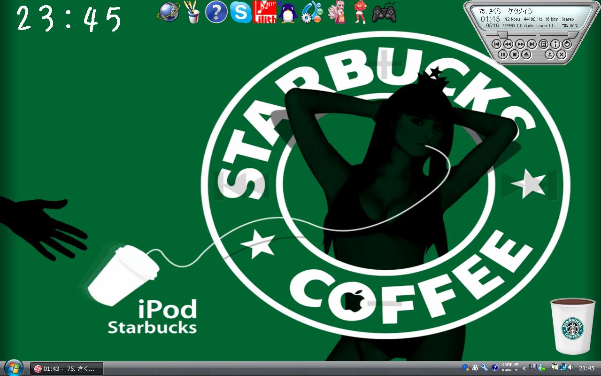Open the Windows Start menu
This screenshot has height=376, width=601.
pos(13,368)
